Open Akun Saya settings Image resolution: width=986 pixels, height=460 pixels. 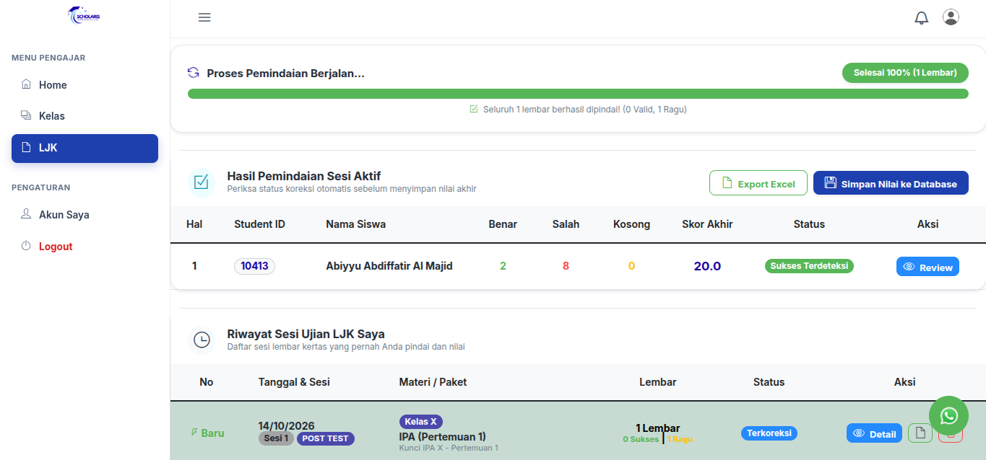point(85,215)
